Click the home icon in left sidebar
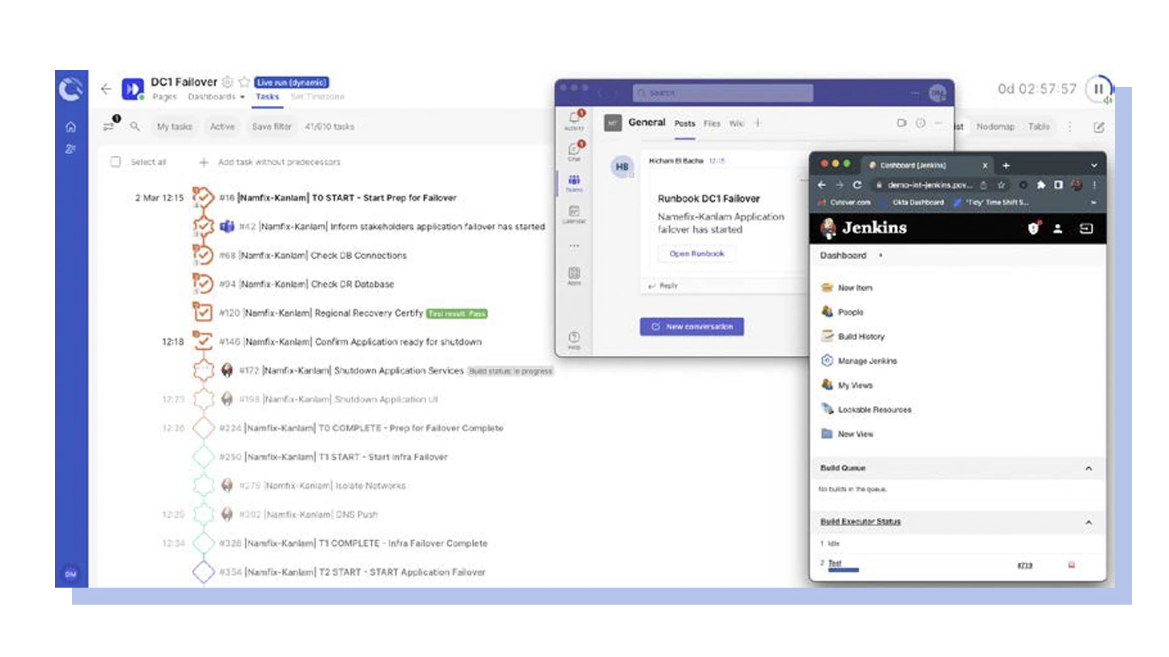This screenshot has width=1169, height=657. 71,127
